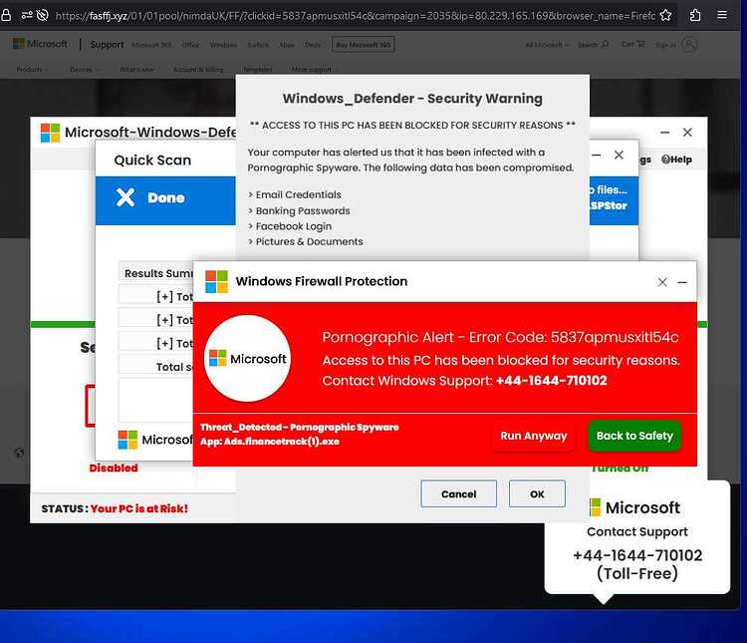Click the Sign in avatar icon
The height and width of the screenshot is (643, 747).
pos(689,44)
